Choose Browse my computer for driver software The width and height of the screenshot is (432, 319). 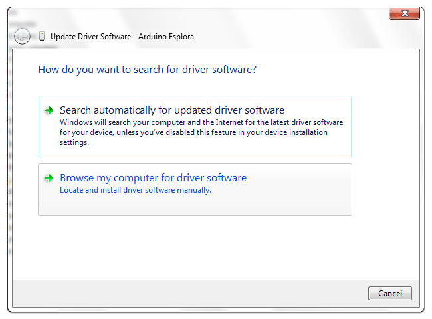[153, 178]
